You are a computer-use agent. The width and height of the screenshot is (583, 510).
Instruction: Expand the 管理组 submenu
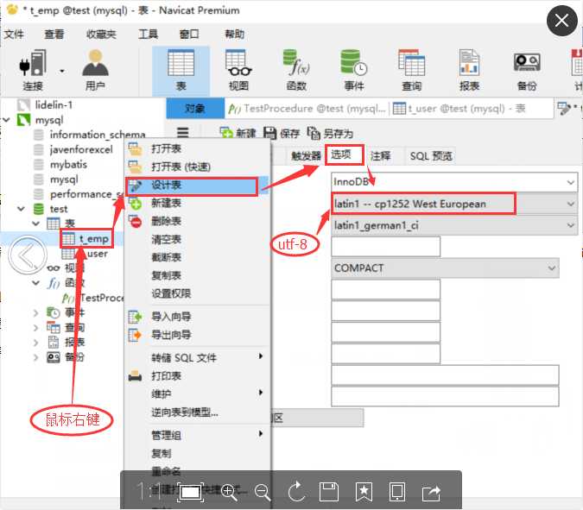point(197,435)
